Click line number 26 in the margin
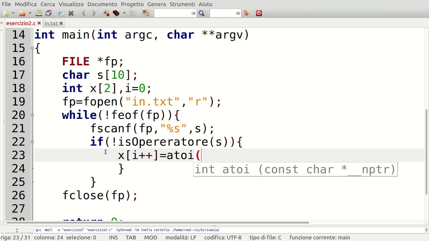This screenshot has width=429, height=241. coord(19,195)
